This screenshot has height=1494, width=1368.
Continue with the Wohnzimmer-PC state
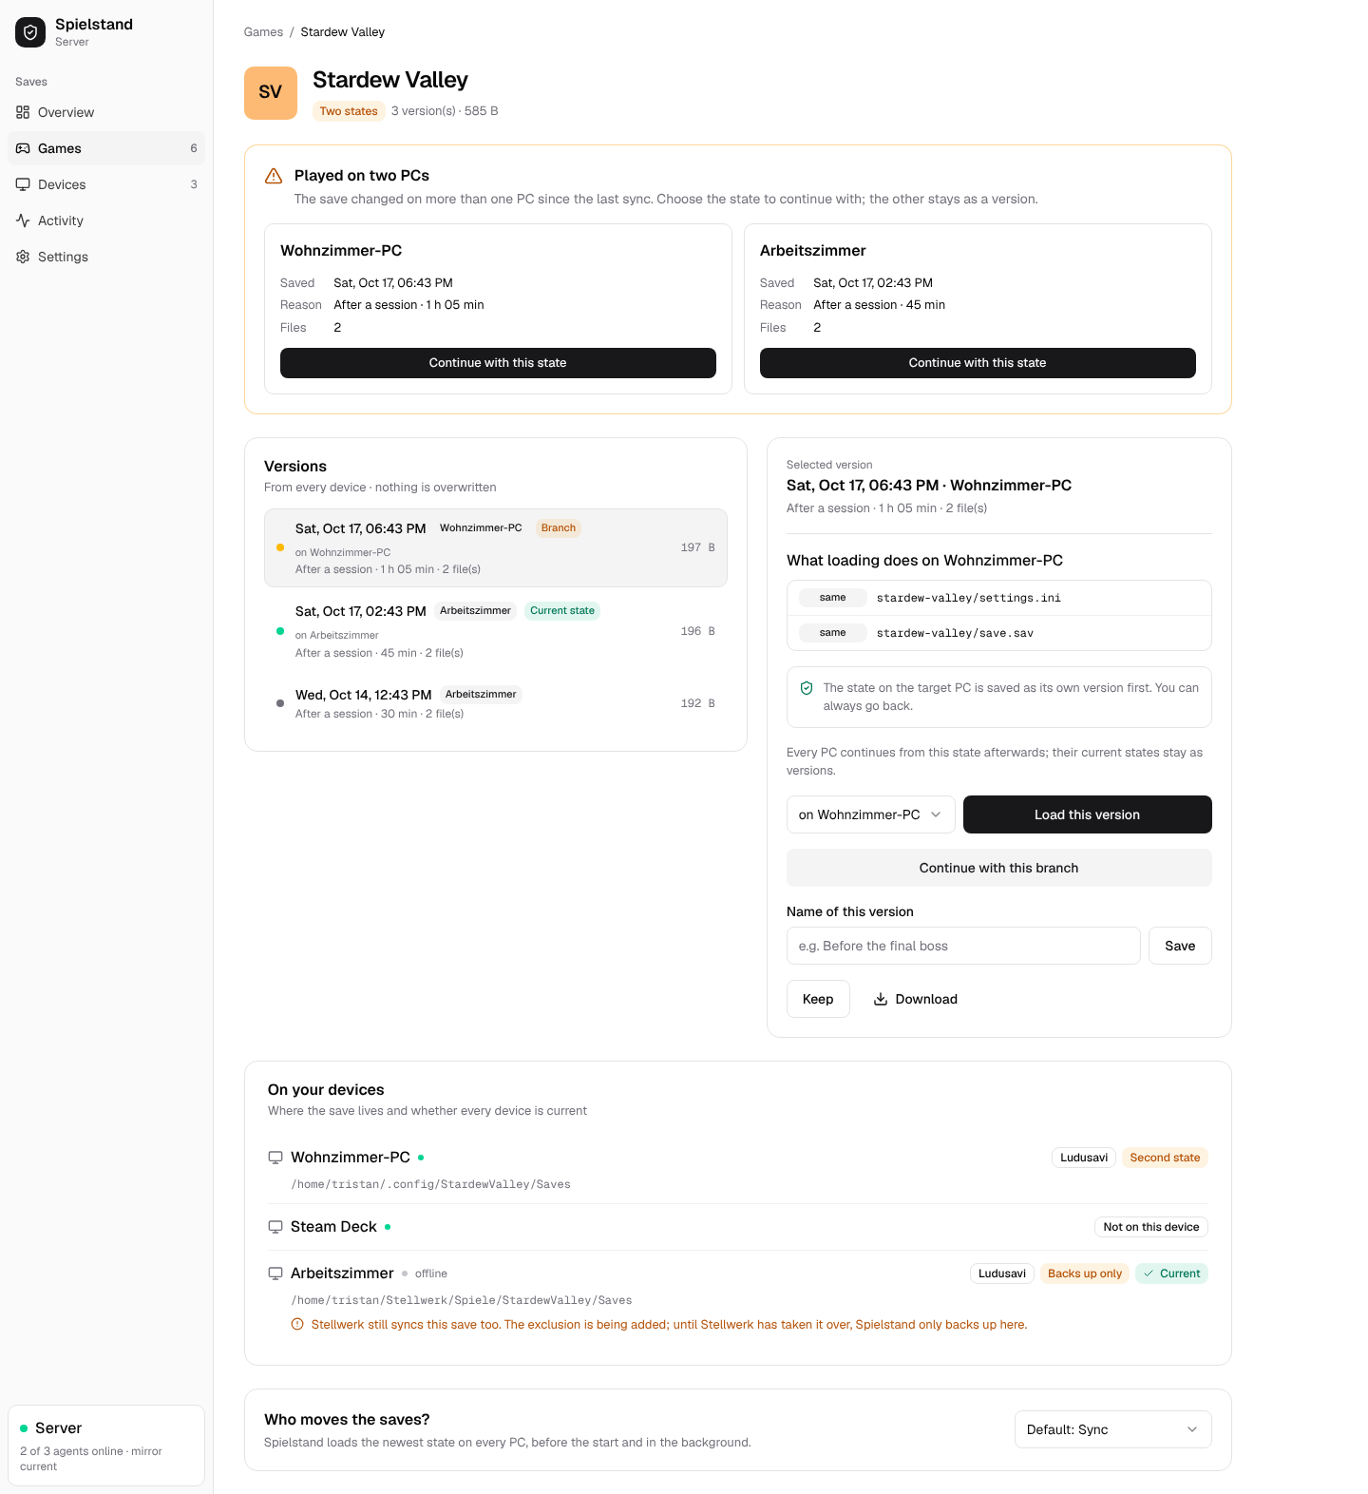498,363
